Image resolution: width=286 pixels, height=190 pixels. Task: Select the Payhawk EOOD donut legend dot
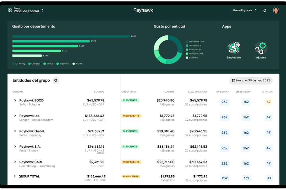point(187,42)
